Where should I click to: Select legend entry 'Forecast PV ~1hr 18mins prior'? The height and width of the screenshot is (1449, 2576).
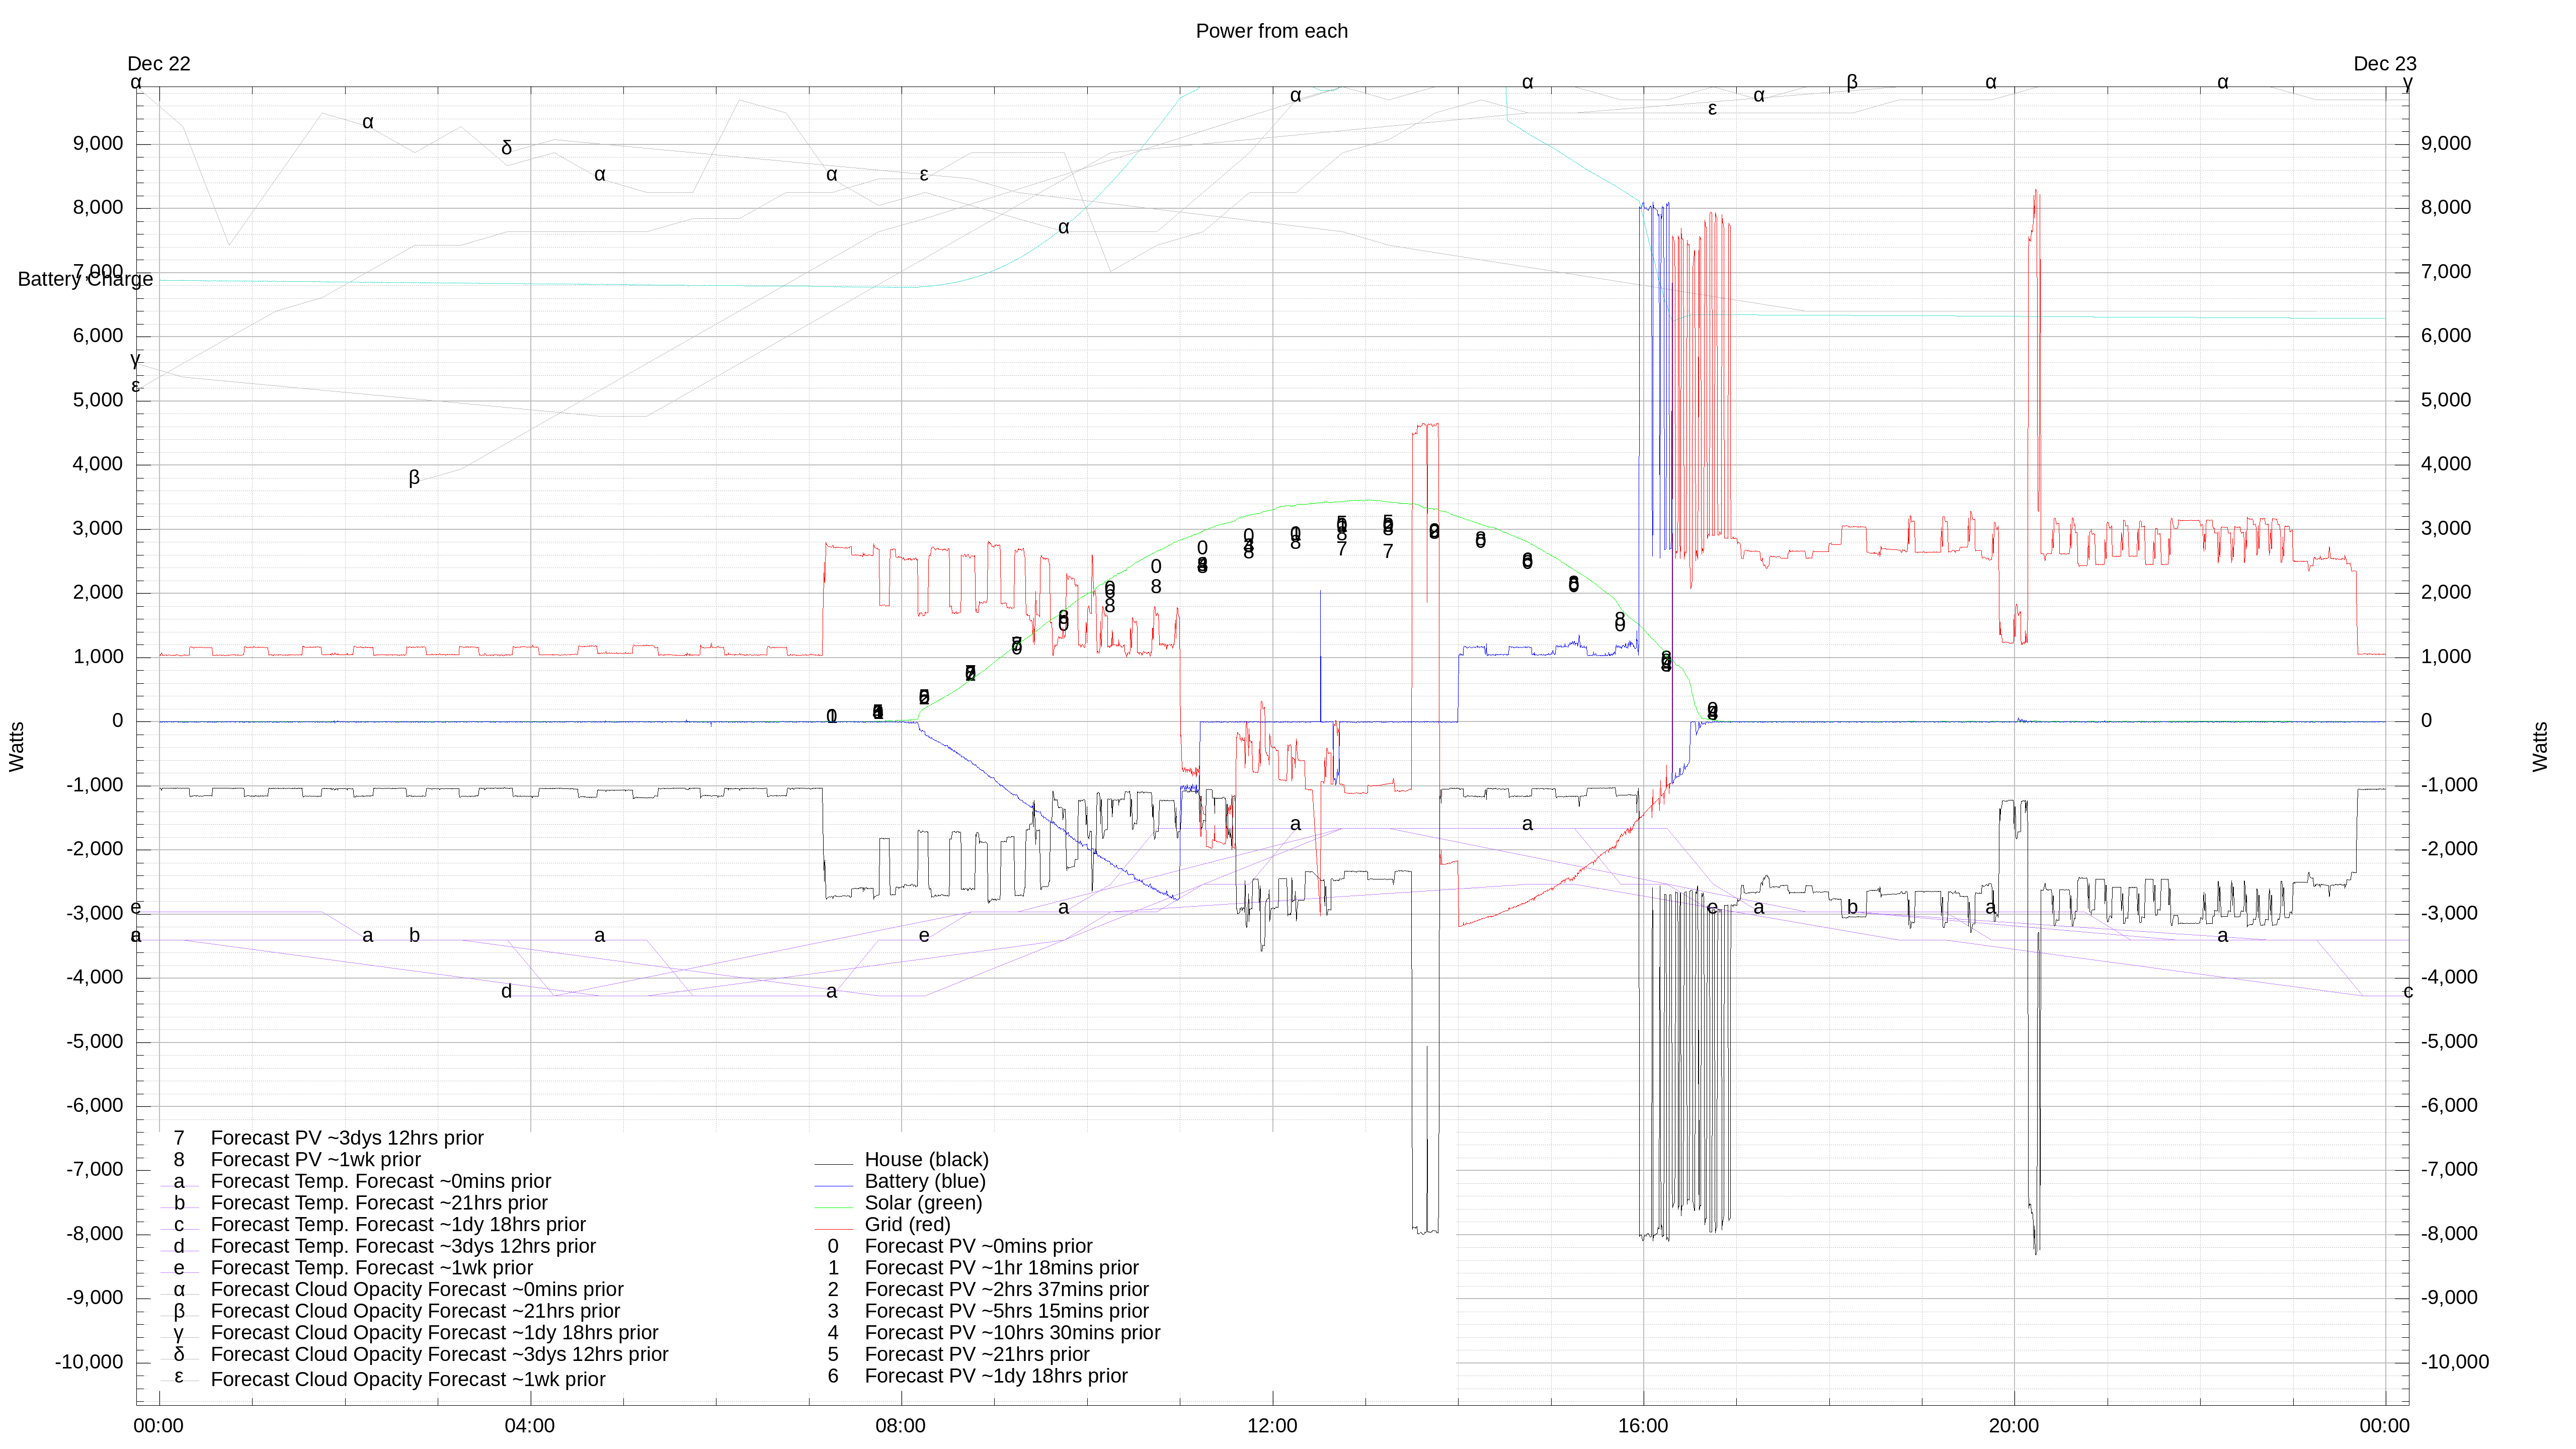[1001, 1268]
